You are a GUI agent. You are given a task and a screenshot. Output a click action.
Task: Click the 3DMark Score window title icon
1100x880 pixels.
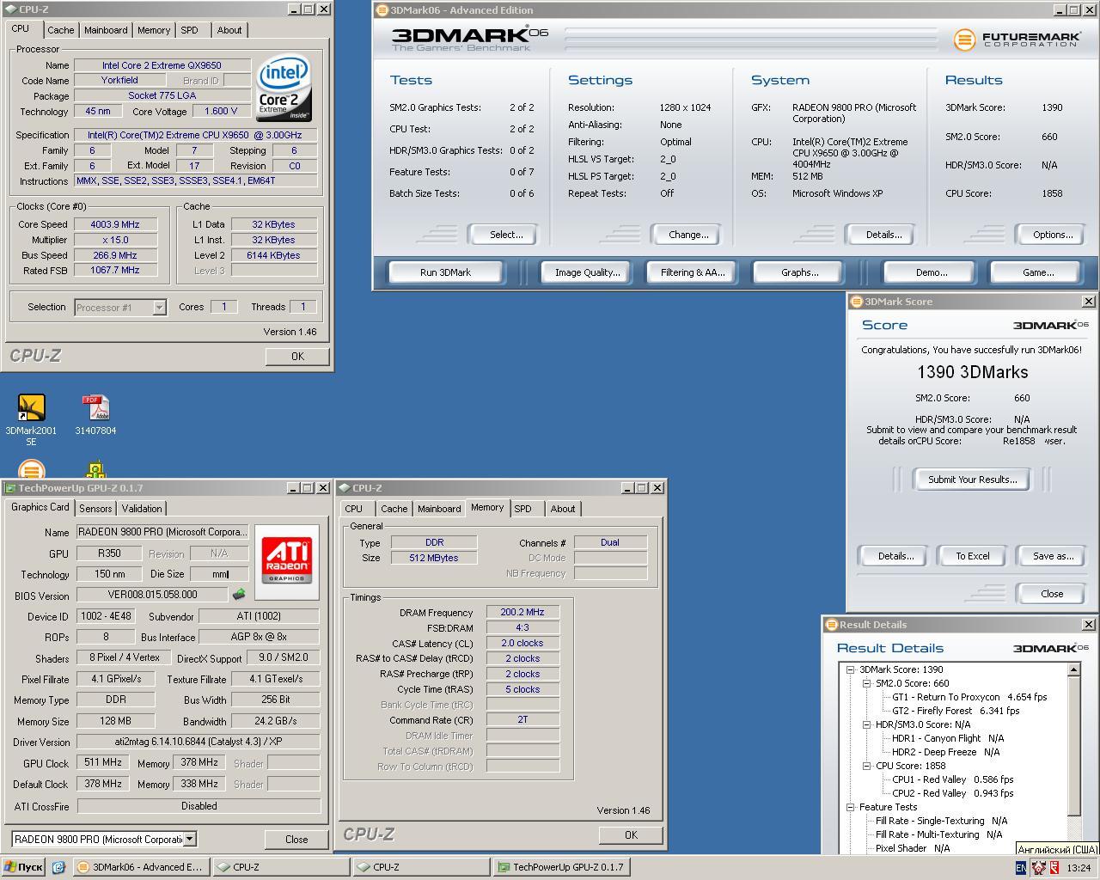[856, 302]
